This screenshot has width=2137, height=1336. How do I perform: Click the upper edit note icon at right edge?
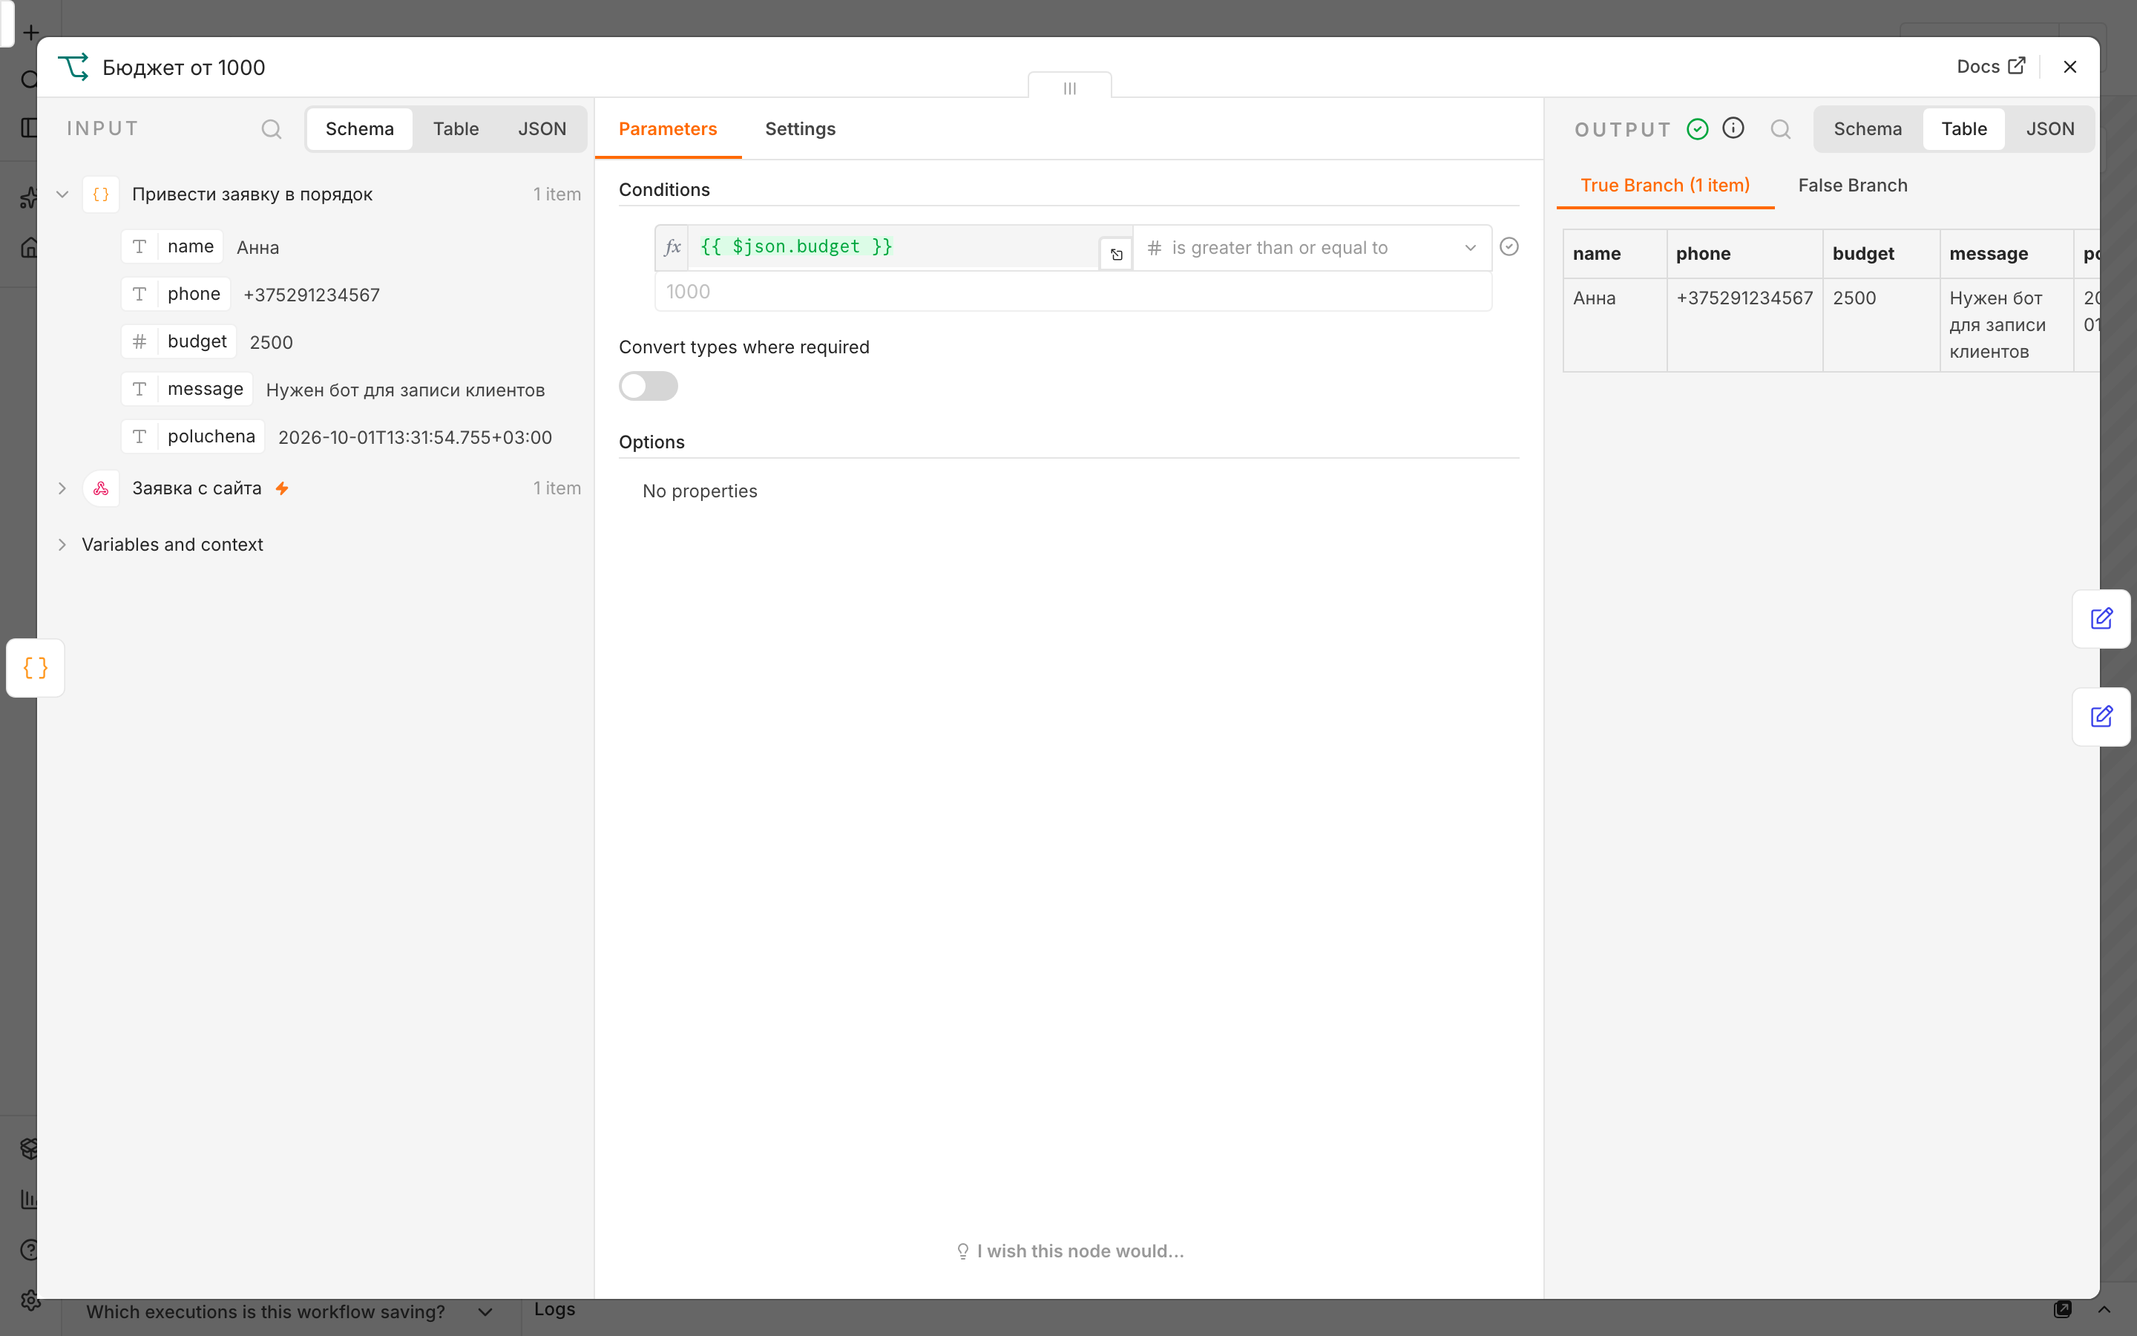(2101, 618)
